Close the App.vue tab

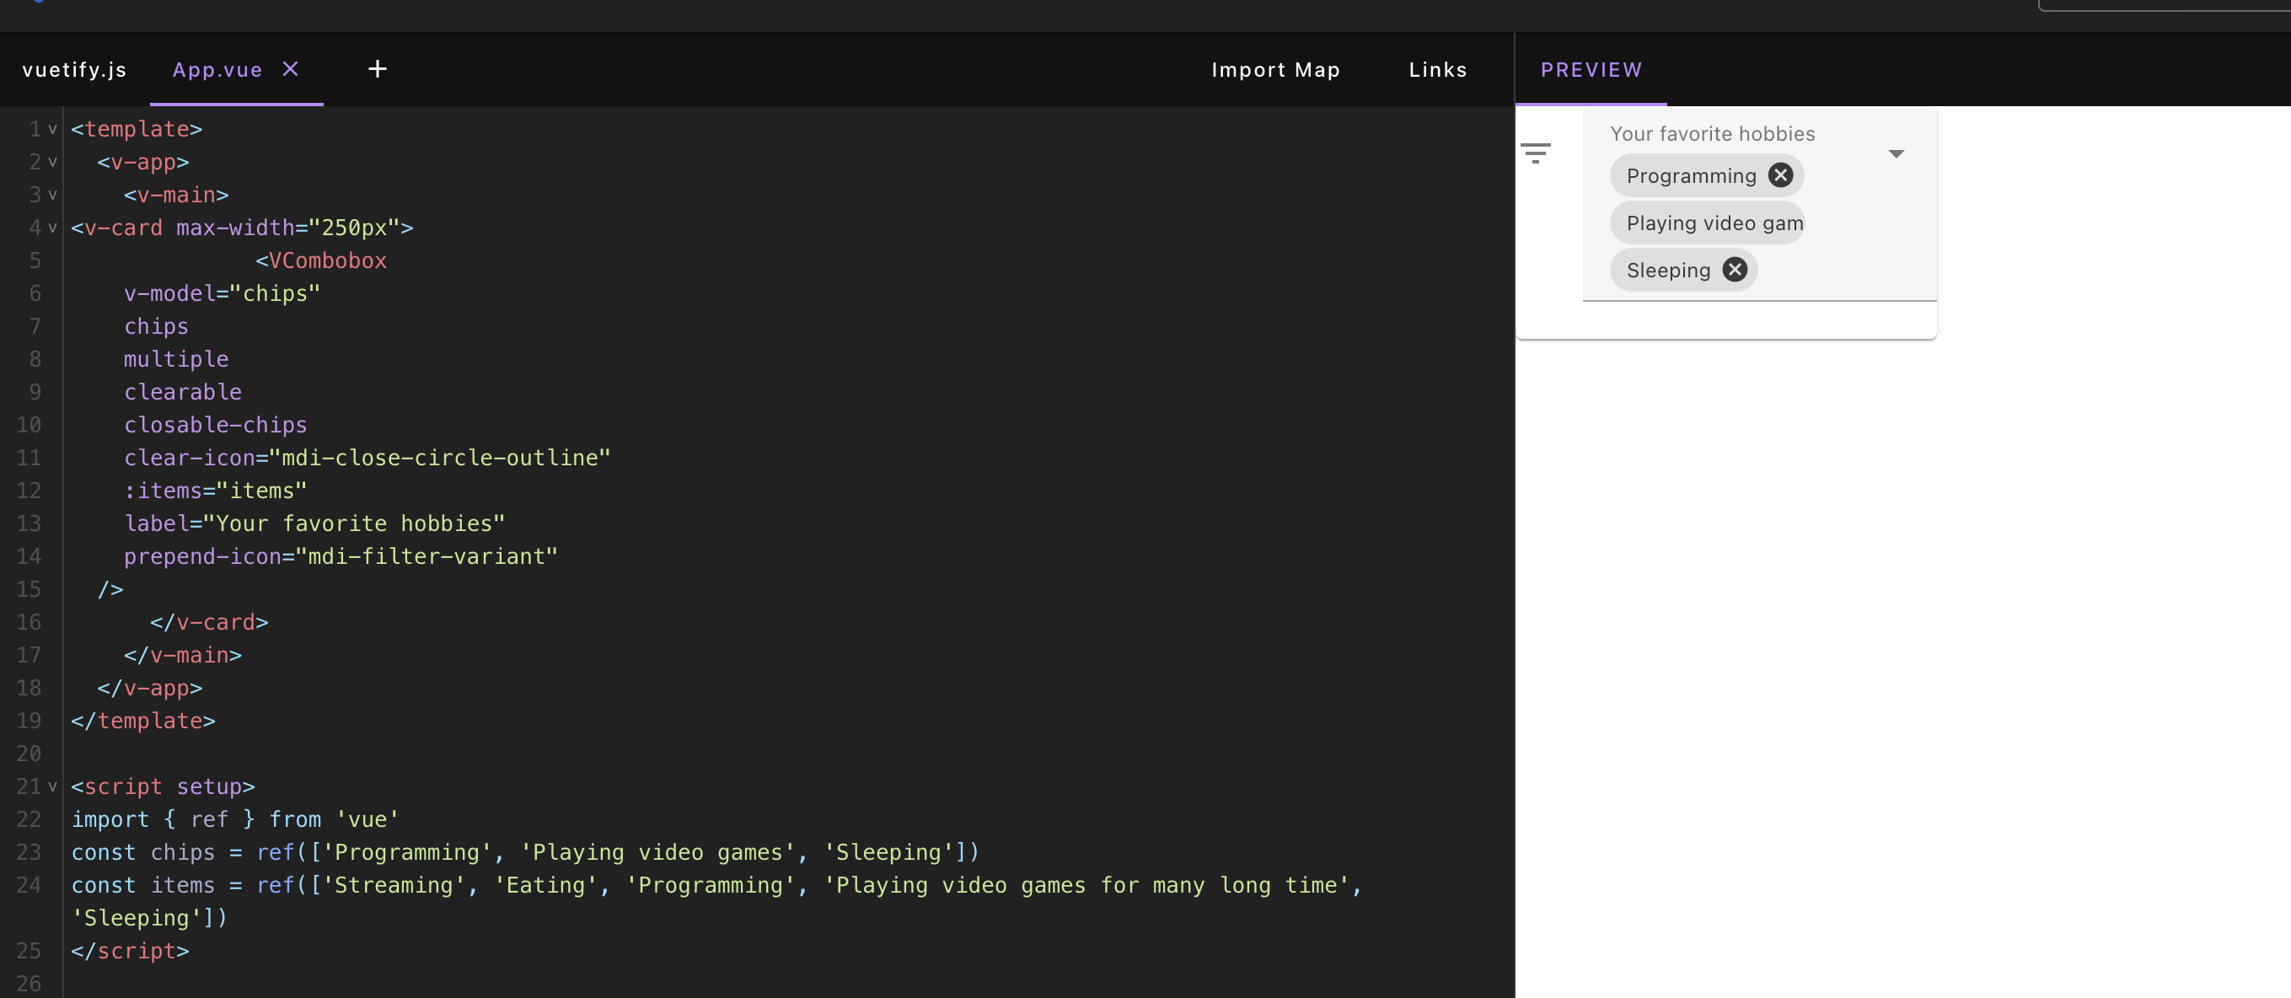(x=290, y=69)
